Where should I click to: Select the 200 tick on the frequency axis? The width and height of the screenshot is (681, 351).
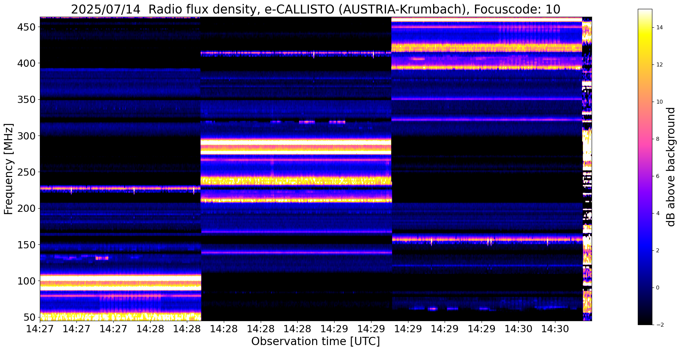(x=26, y=208)
